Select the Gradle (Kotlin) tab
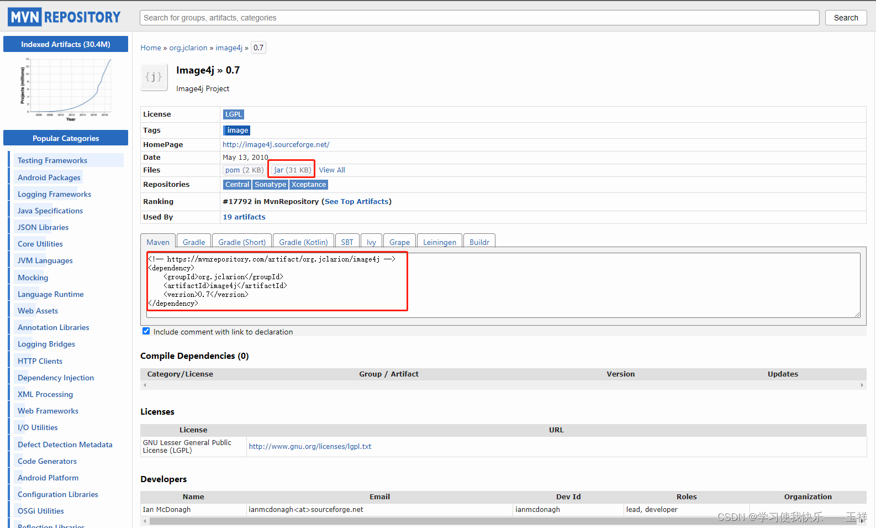The width and height of the screenshot is (876, 528). click(303, 242)
